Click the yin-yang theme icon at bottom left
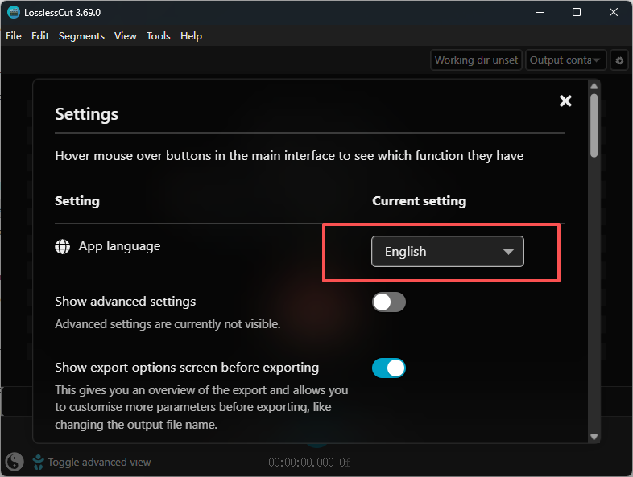This screenshot has width=633, height=477. (x=14, y=462)
